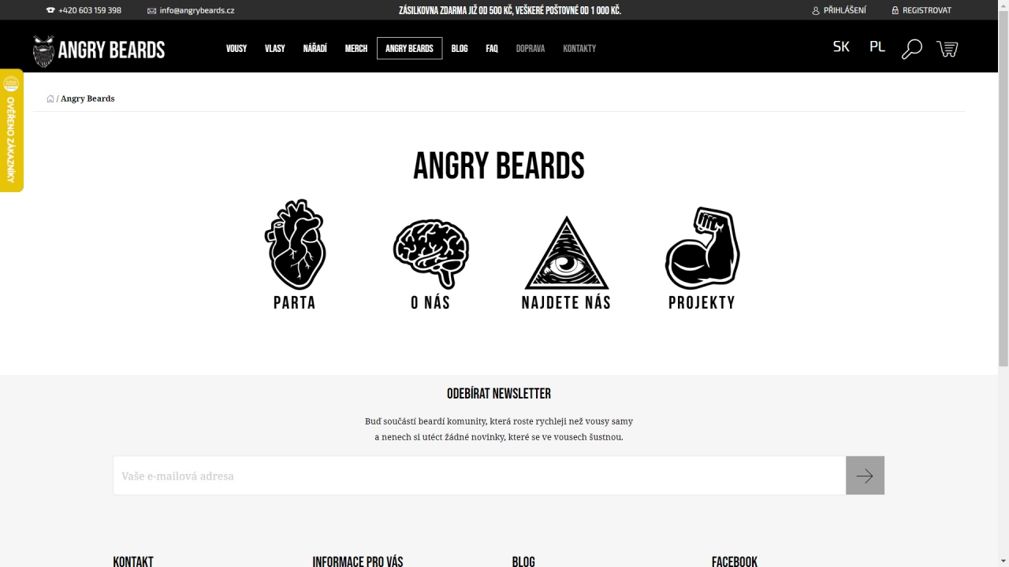Switch language to PL

click(877, 46)
